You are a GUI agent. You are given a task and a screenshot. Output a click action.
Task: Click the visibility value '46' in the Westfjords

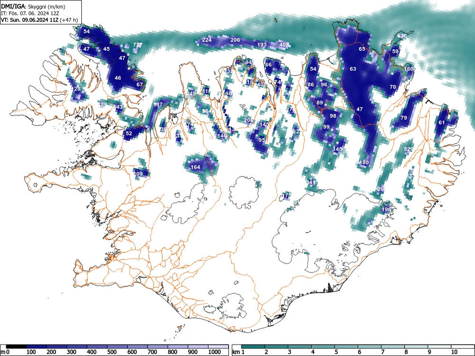click(117, 78)
